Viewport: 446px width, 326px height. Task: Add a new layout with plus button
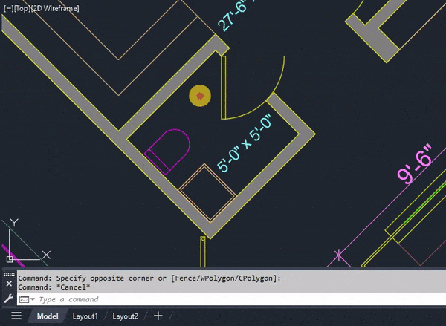(158, 316)
